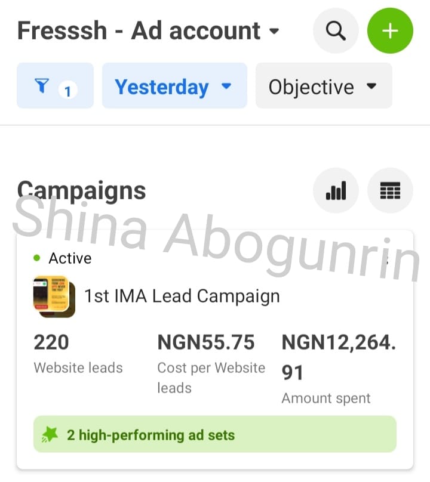Click the shooting star icon in green banner
Image resolution: width=430 pixels, height=482 pixels.
[x=51, y=434]
